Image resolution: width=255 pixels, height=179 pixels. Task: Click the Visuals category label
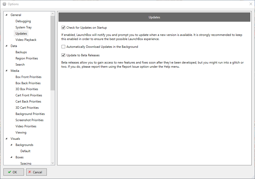click(15, 138)
